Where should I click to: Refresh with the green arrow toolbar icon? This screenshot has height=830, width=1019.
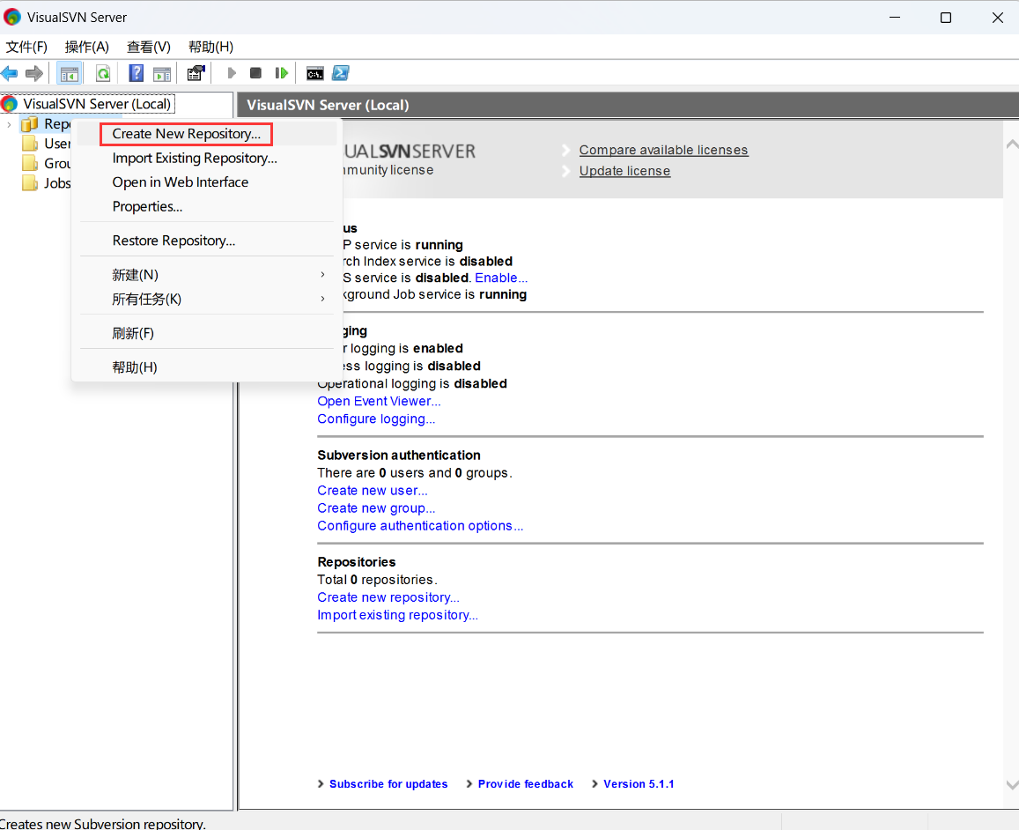[103, 73]
